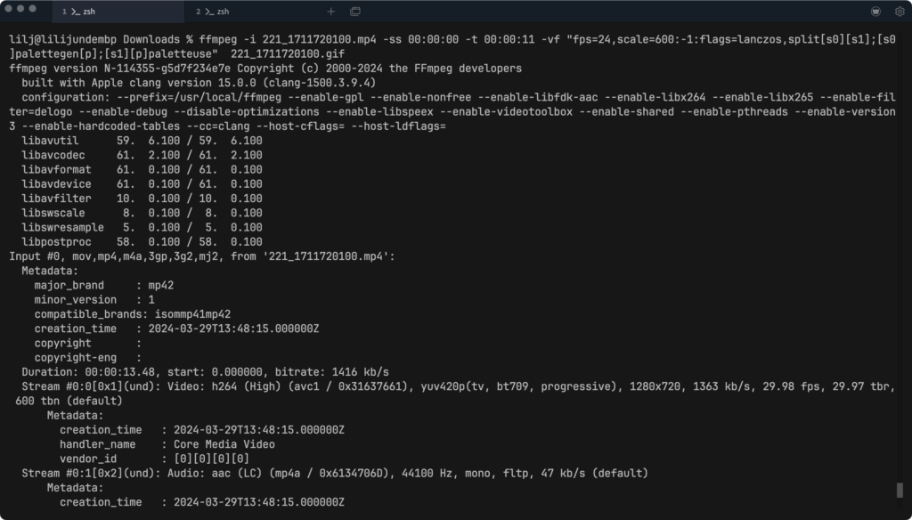Click the ffmpeg command prompt line
This screenshot has width=912, height=520.
coord(452,46)
